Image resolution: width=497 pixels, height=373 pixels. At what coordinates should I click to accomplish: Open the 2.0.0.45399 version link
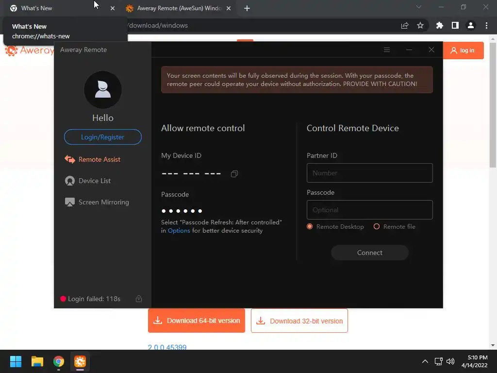[167, 347]
